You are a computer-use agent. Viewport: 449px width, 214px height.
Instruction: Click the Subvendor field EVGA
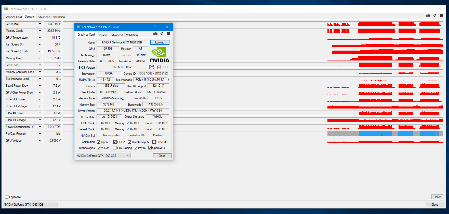[109, 73]
